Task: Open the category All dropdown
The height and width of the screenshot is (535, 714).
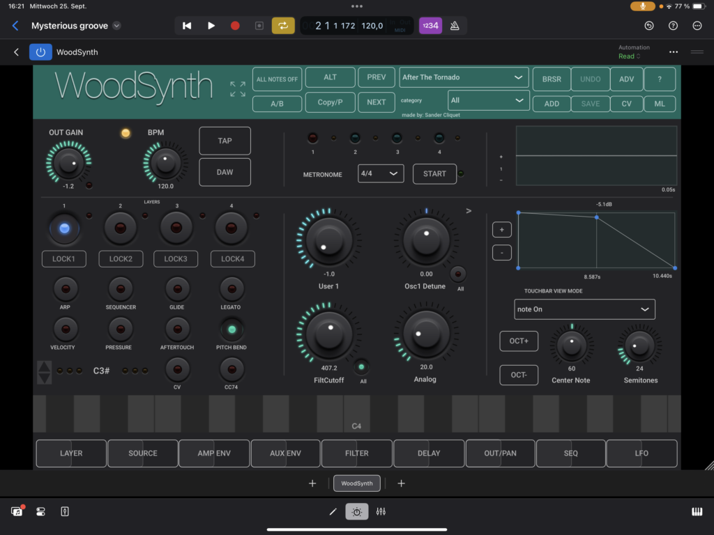Action: coord(488,100)
